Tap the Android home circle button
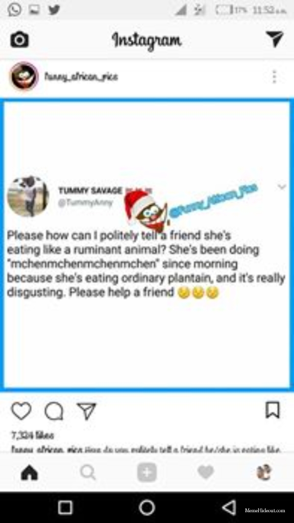294x523 pixels. [x=147, y=507]
